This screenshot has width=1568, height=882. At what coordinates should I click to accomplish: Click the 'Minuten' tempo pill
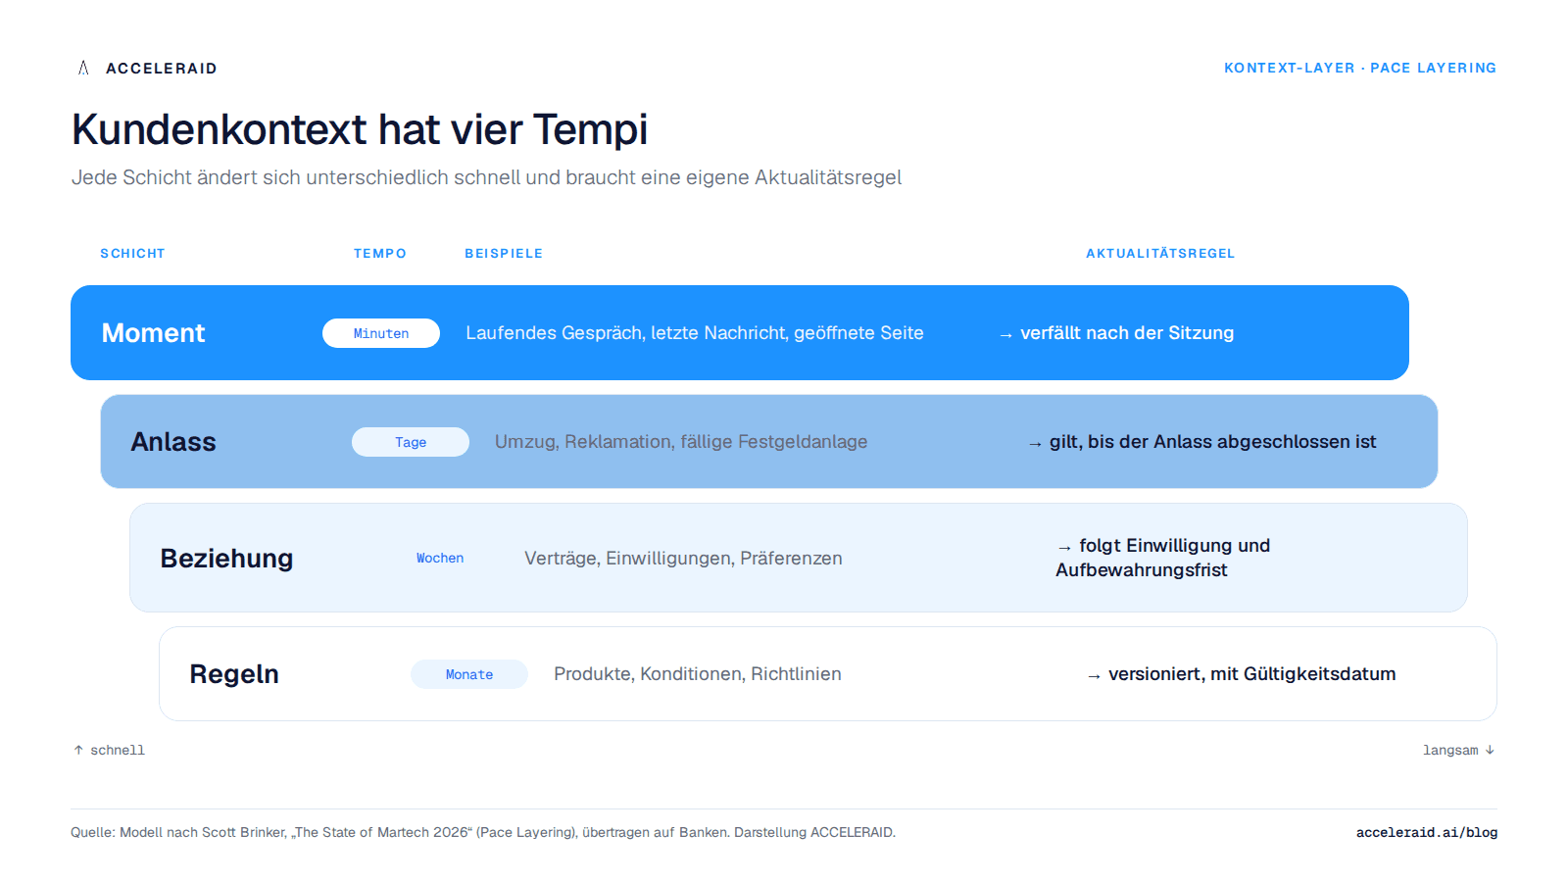coord(381,333)
